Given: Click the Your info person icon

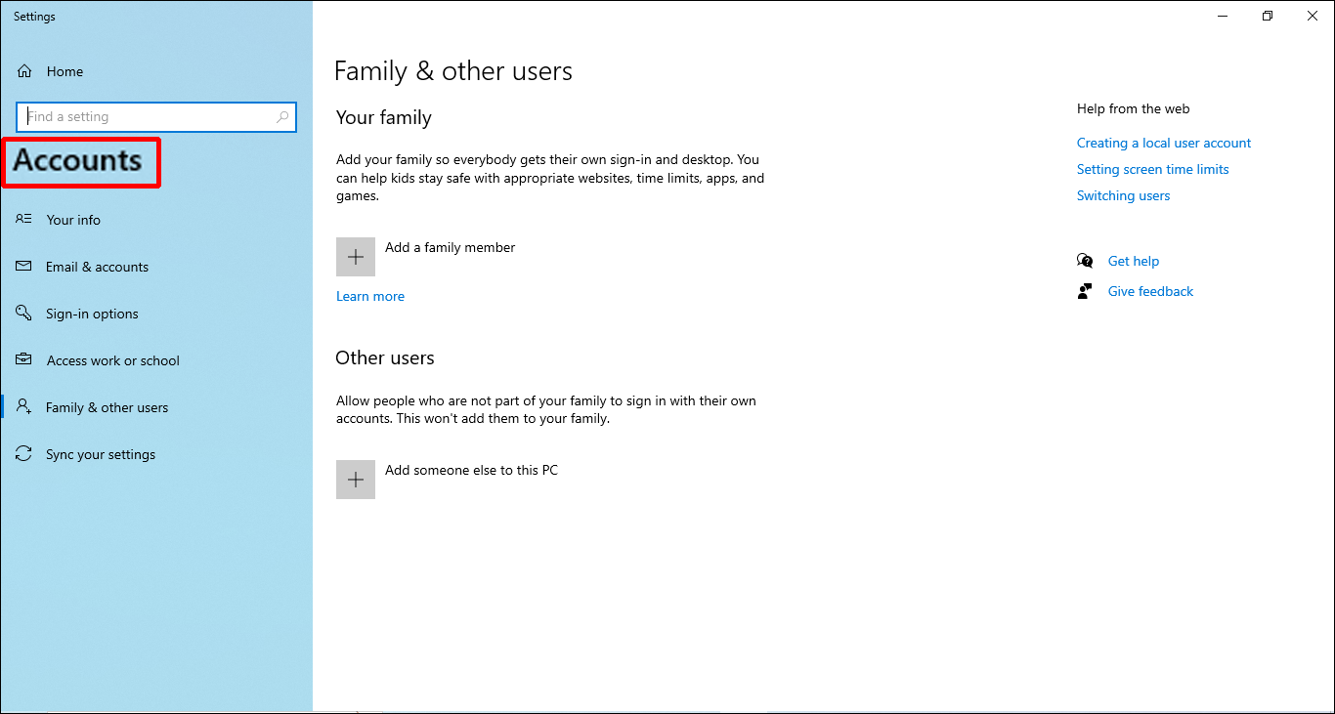Looking at the screenshot, I should pyautogui.click(x=24, y=220).
